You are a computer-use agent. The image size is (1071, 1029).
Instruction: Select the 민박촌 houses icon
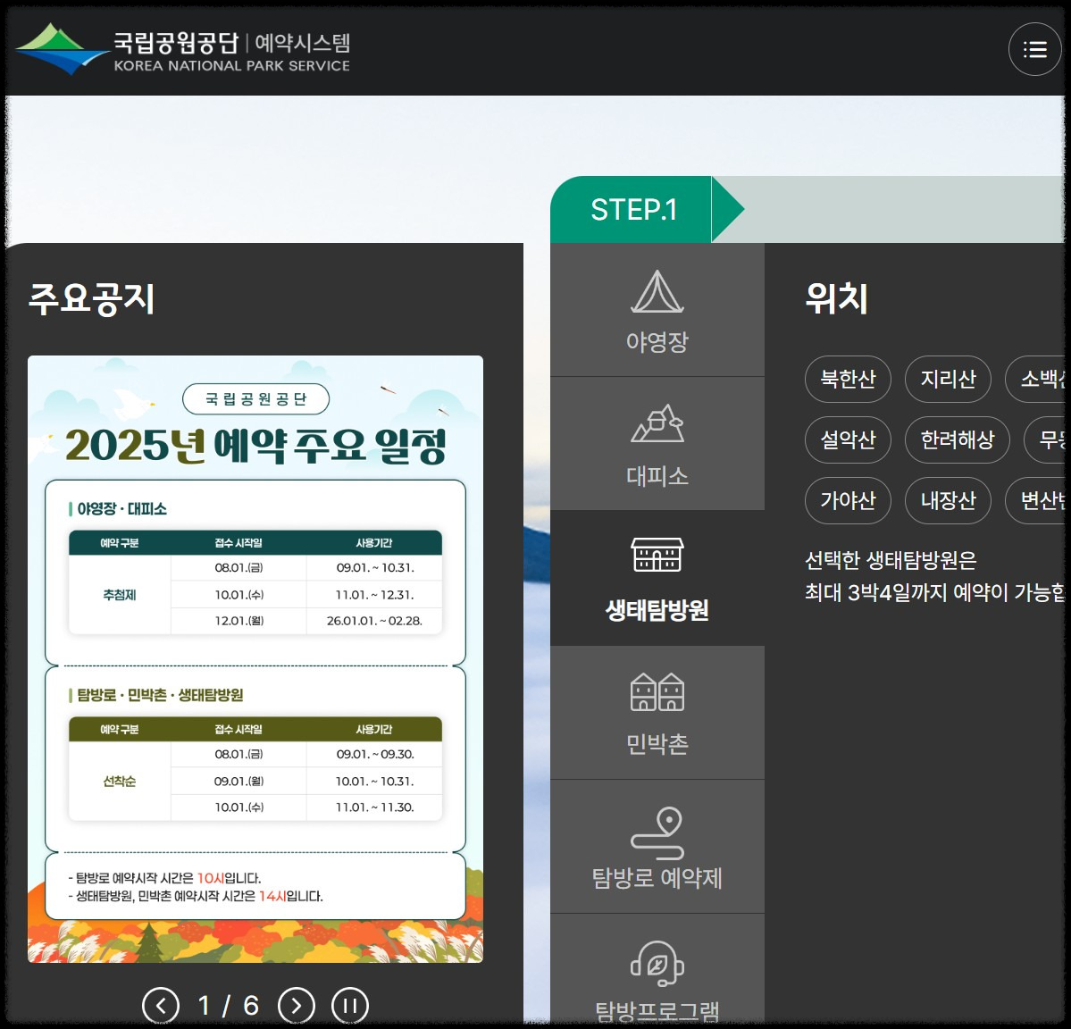click(657, 691)
